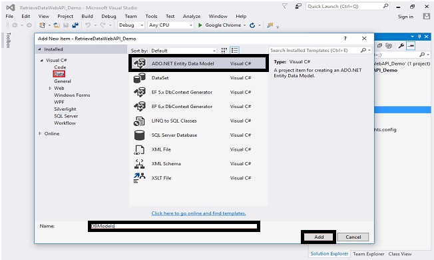Switch template list to small icons view
The height and width of the screenshot is (260, 434).
(x=224, y=51)
